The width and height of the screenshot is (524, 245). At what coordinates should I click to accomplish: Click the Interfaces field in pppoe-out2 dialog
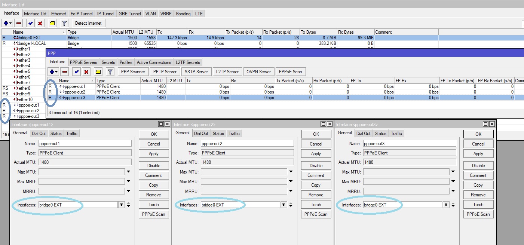pyautogui.click(x=240, y=205)
